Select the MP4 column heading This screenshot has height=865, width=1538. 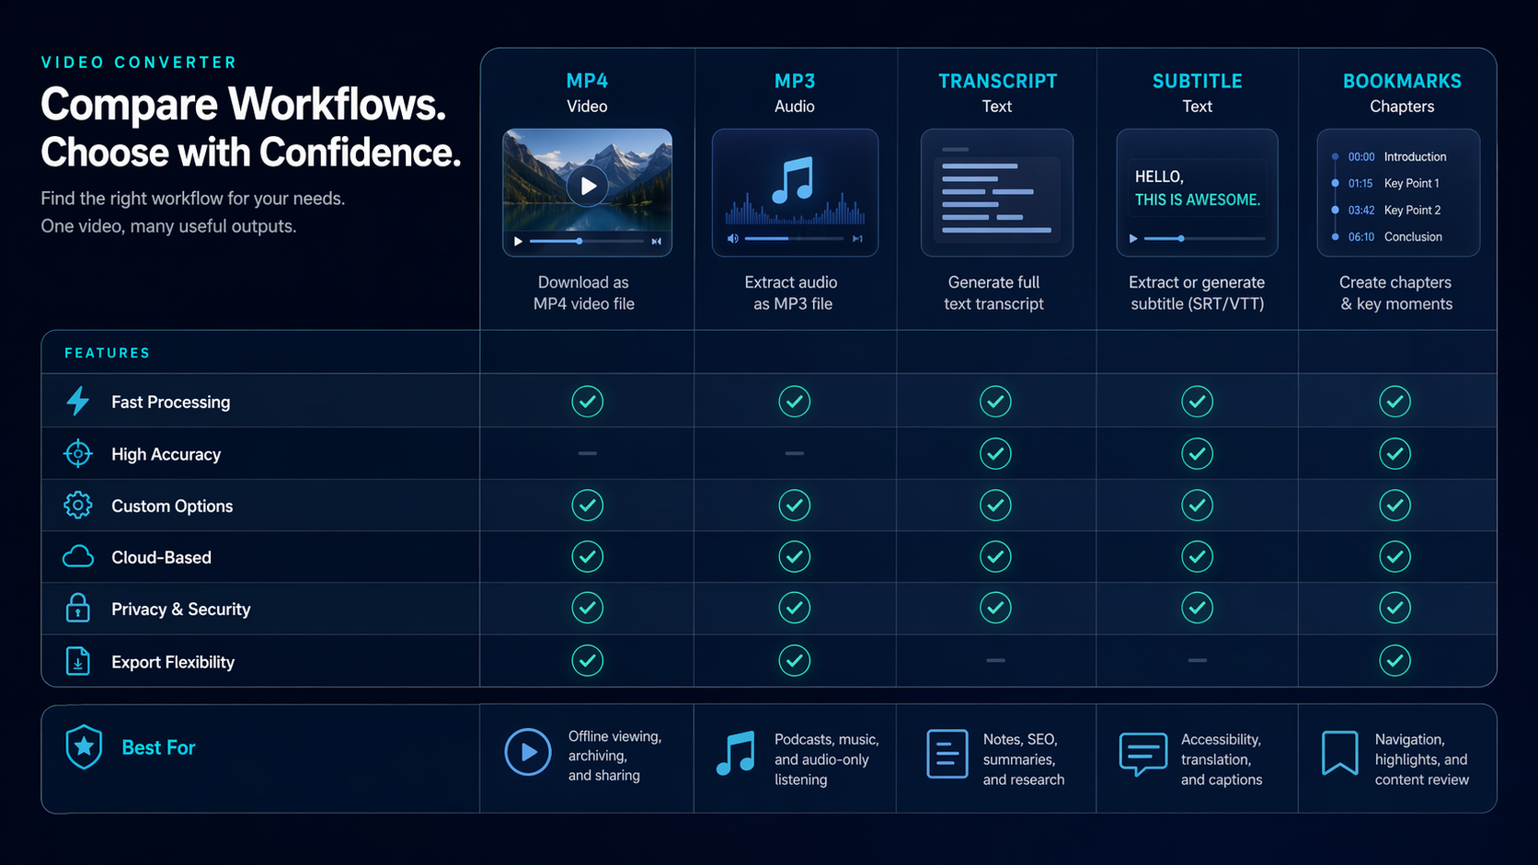click(x=587, y=81)
